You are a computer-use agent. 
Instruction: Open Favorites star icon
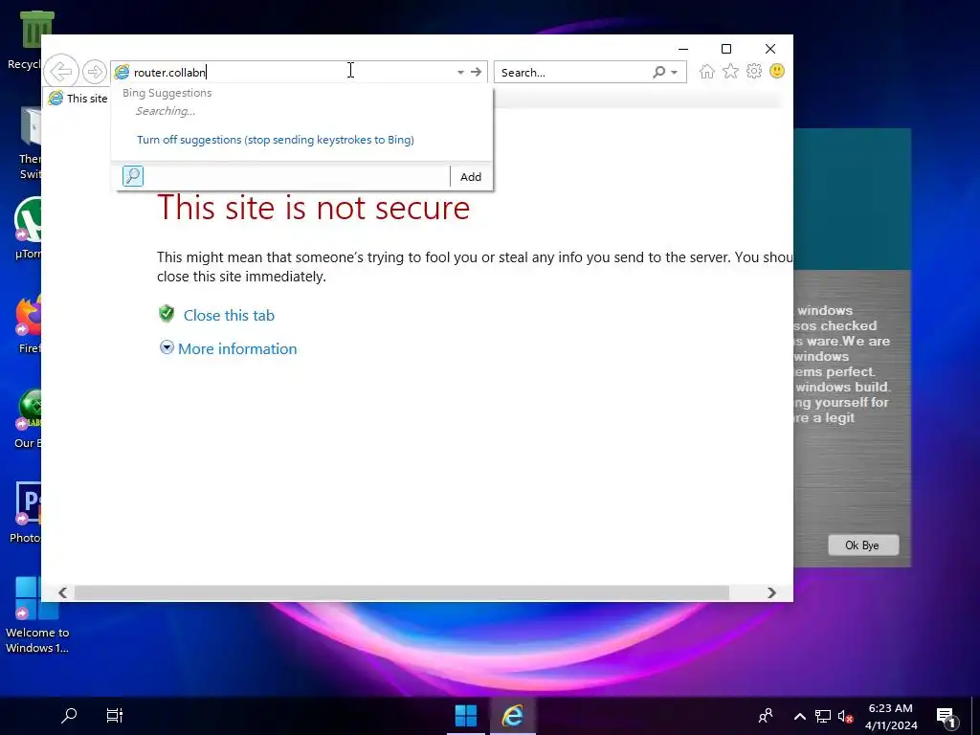pyautogui.click(x=730, y=71)
